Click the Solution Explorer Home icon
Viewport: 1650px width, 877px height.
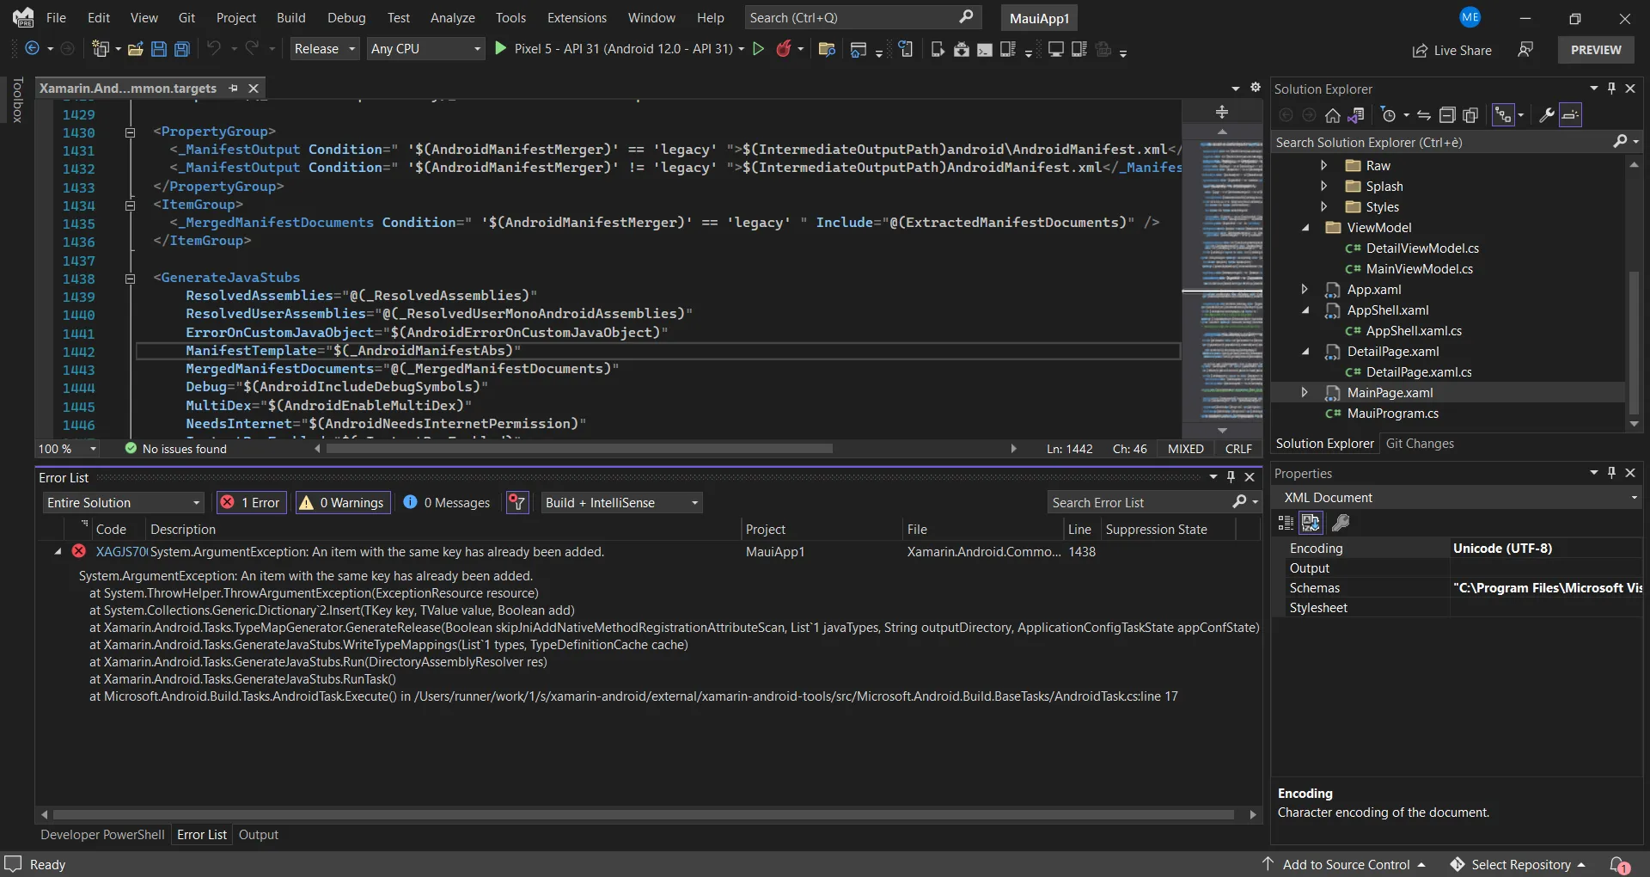(1332, 115)
